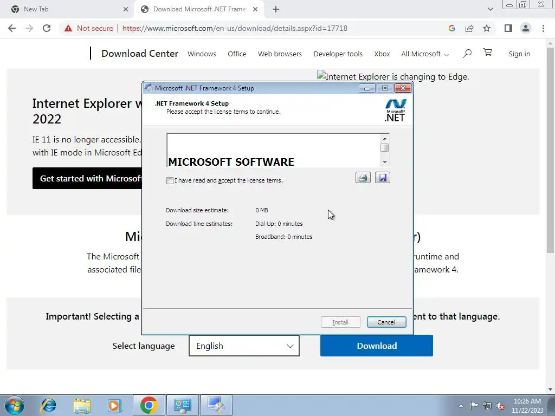The image size is (555, 416).
Task: Open Web browsers menu item
Action: tap(280, 54)
